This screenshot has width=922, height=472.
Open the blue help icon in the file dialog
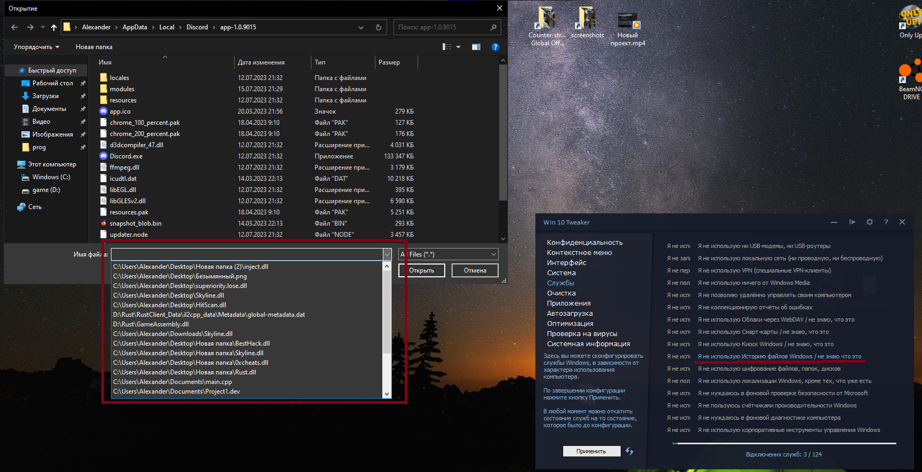(495, 47)
